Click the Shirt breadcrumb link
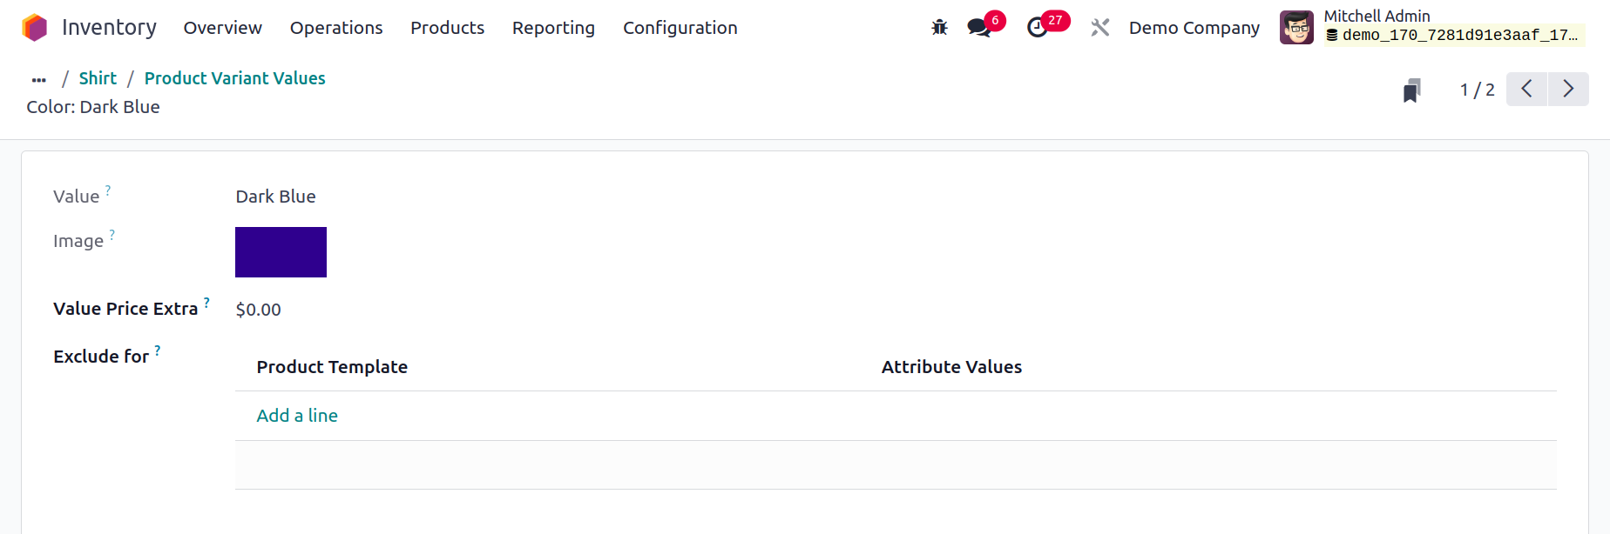Viewport: 1610px width, 534px height. tap(98, 78)
